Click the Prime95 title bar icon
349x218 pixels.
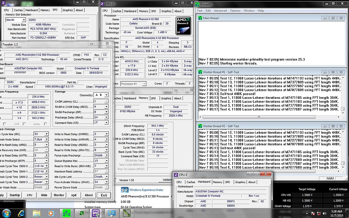[x=197, y=4]
